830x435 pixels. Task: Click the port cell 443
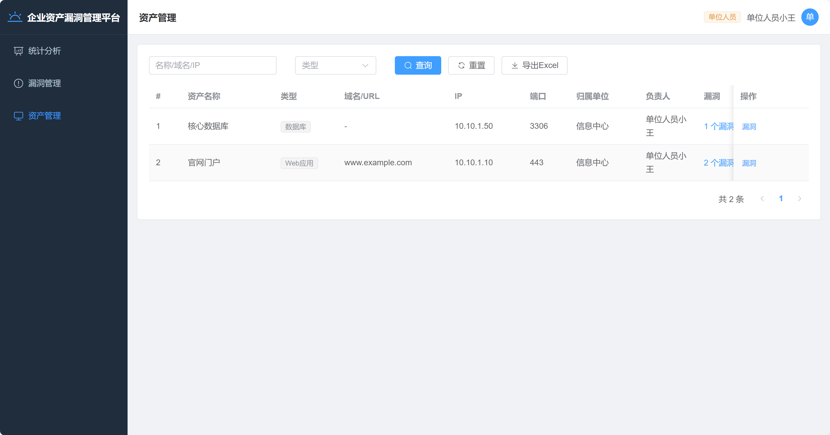point(537,162)
